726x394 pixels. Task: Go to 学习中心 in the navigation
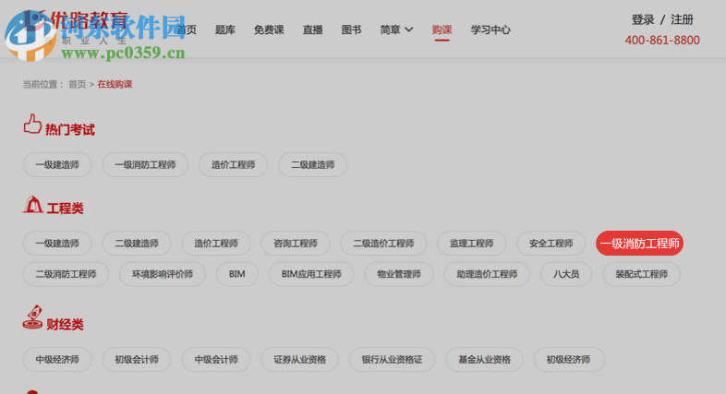point(490,30)
